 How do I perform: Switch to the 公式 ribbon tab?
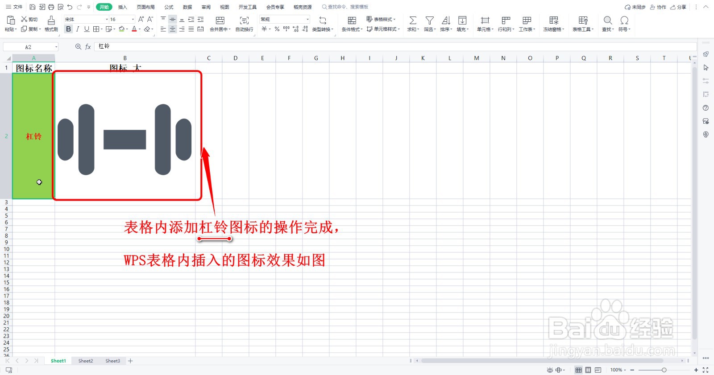(169, 7)
